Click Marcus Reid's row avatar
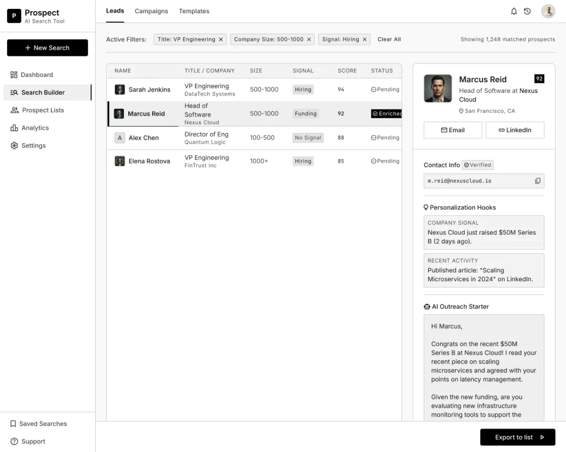The width and height of the screenshot is (566, 452). pyautogui.click(x=119, y=114)
